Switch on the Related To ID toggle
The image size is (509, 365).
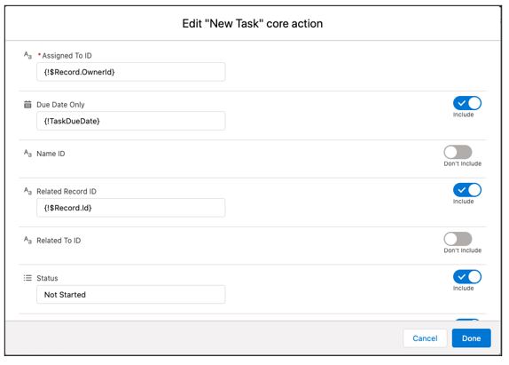click(x=458, y=239)
